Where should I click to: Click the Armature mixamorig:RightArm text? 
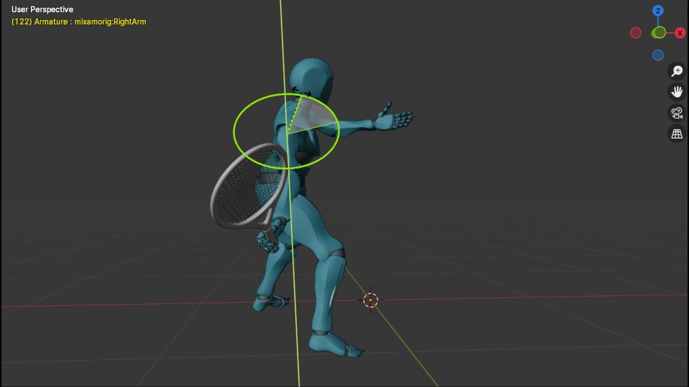[79, 22]
